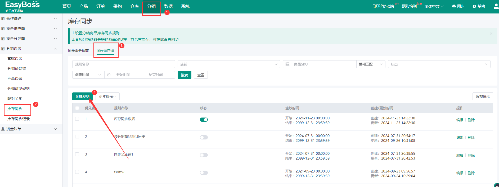Click the 分销设置 sidebar icon
This screenshot has height=187, width=499.
coord(3,49)
